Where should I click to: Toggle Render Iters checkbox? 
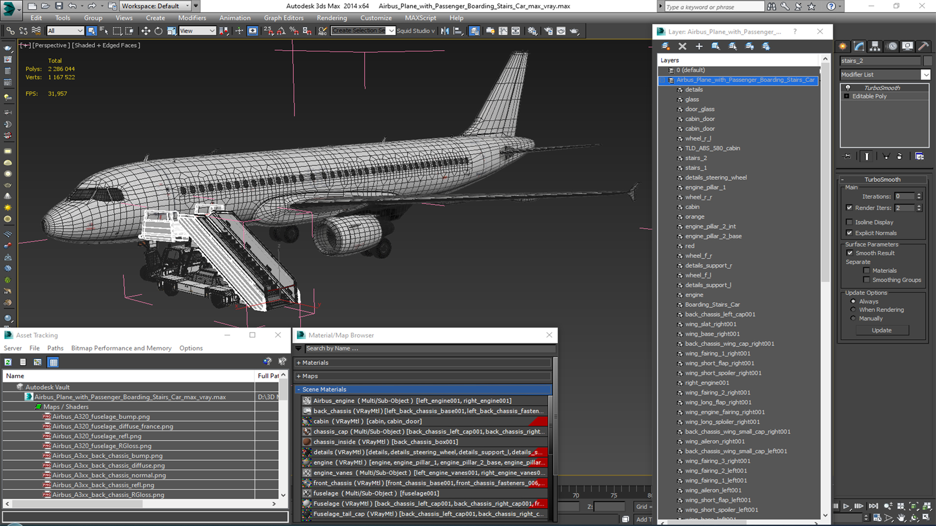click(x=849, y=207)
